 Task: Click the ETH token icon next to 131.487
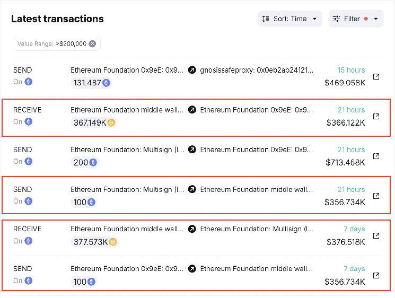(x=106, y=83)
